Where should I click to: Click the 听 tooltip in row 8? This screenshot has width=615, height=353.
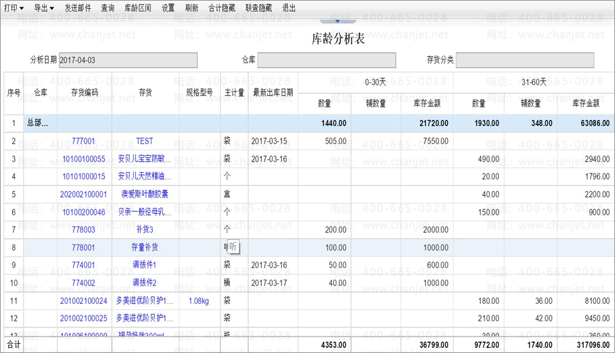(233, 247)
